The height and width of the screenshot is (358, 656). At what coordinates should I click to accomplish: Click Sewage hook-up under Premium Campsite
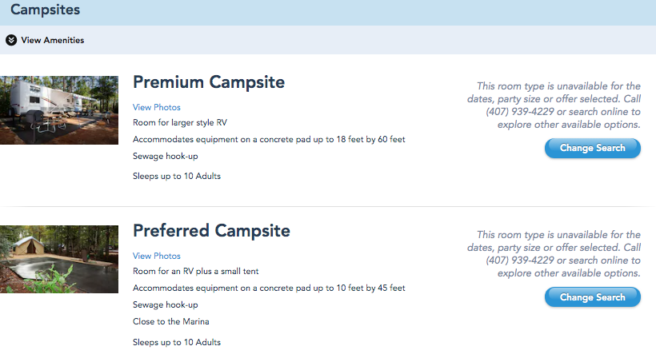[x=166, y=156]
